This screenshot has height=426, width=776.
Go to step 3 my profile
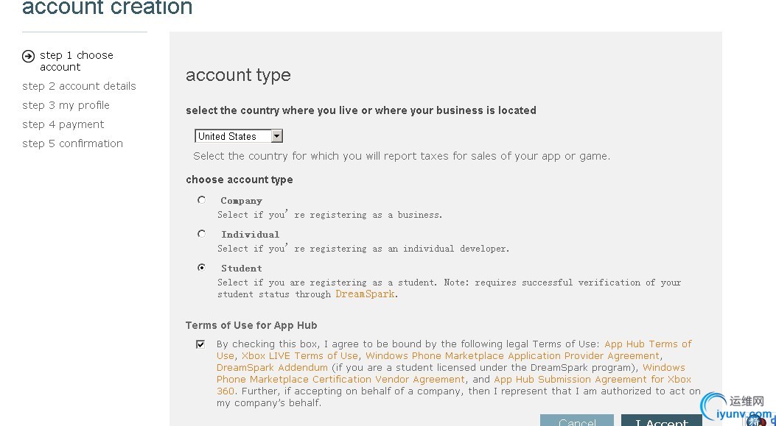(66, 105)
